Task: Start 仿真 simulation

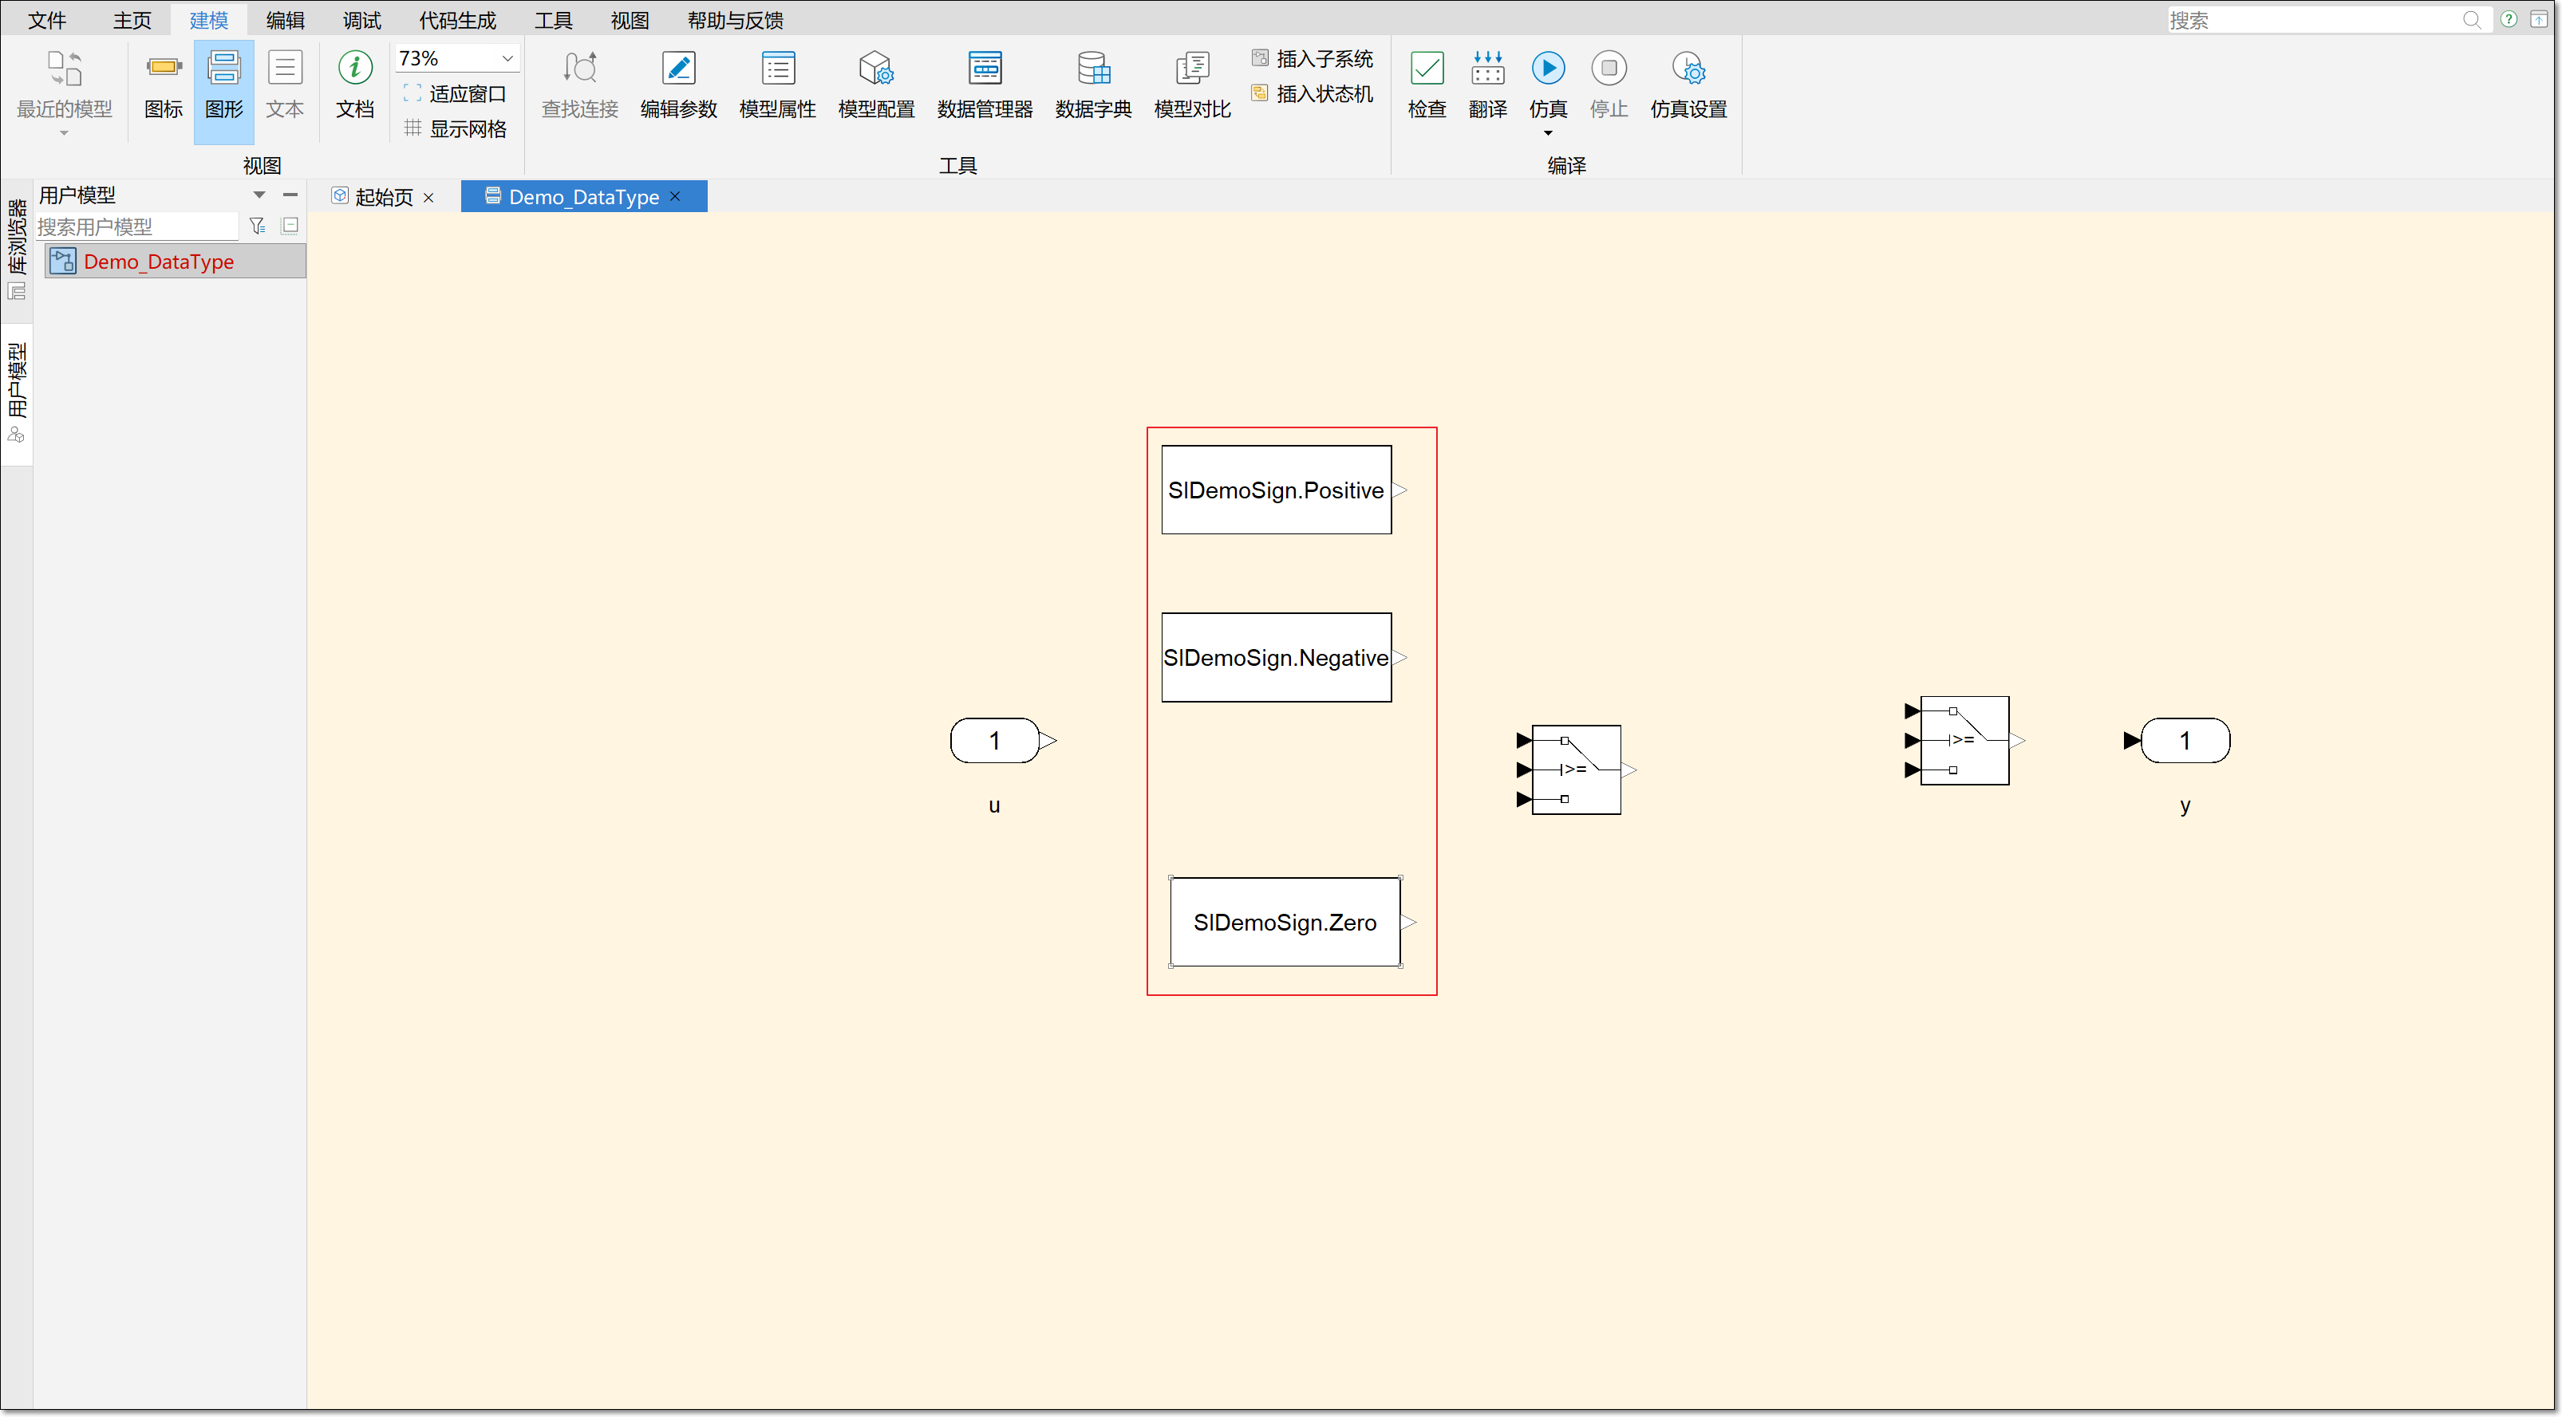Action: 1549,84
